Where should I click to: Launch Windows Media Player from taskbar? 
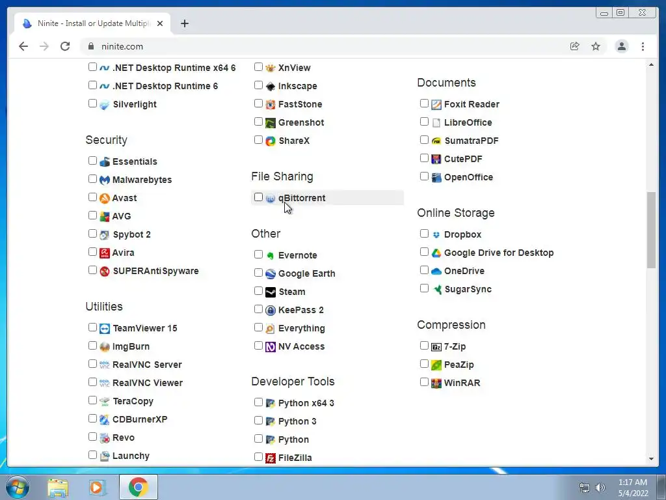click(x=98, y=487)
